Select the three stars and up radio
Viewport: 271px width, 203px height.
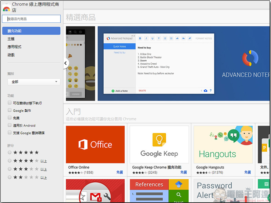(x=10, y=169)
